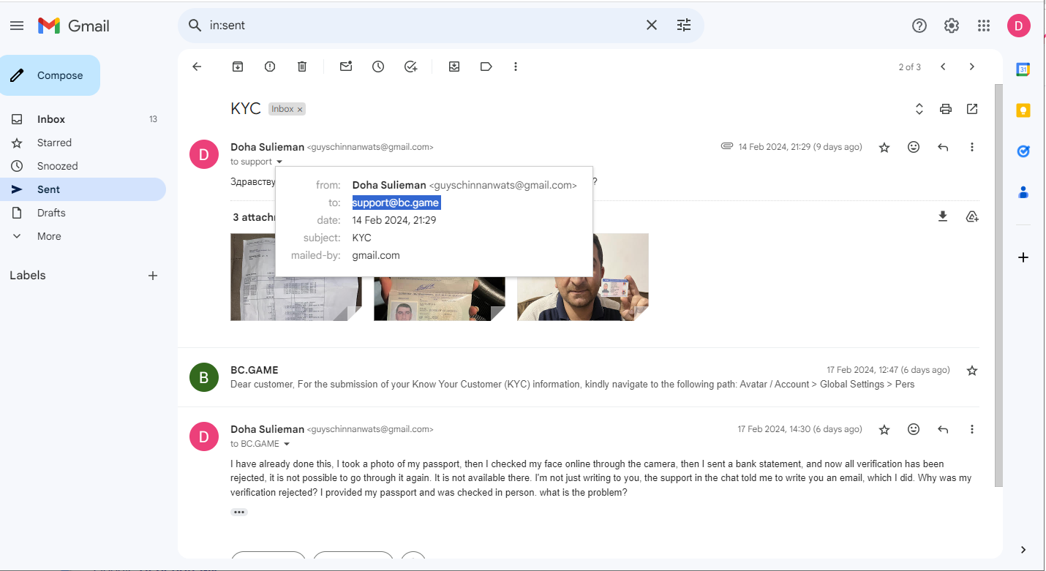This screenshot has width=1046, height=571.
Task: Open toolbar More options menu
Action: [x=516, y=67]
